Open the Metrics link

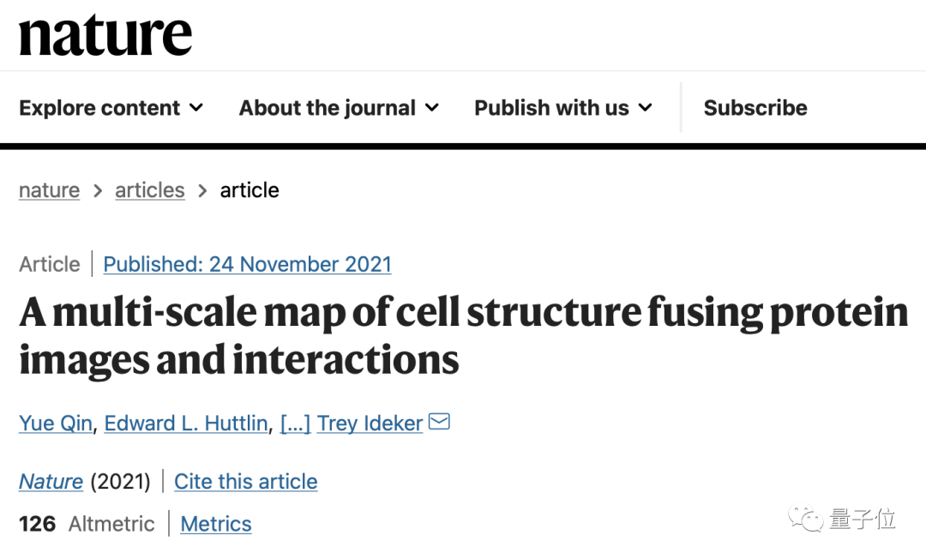pos(216,524)
